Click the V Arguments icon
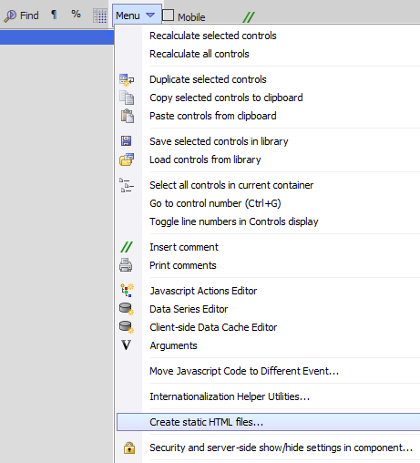The height and width of the screenshot is (463, 420). pos(126,345)
